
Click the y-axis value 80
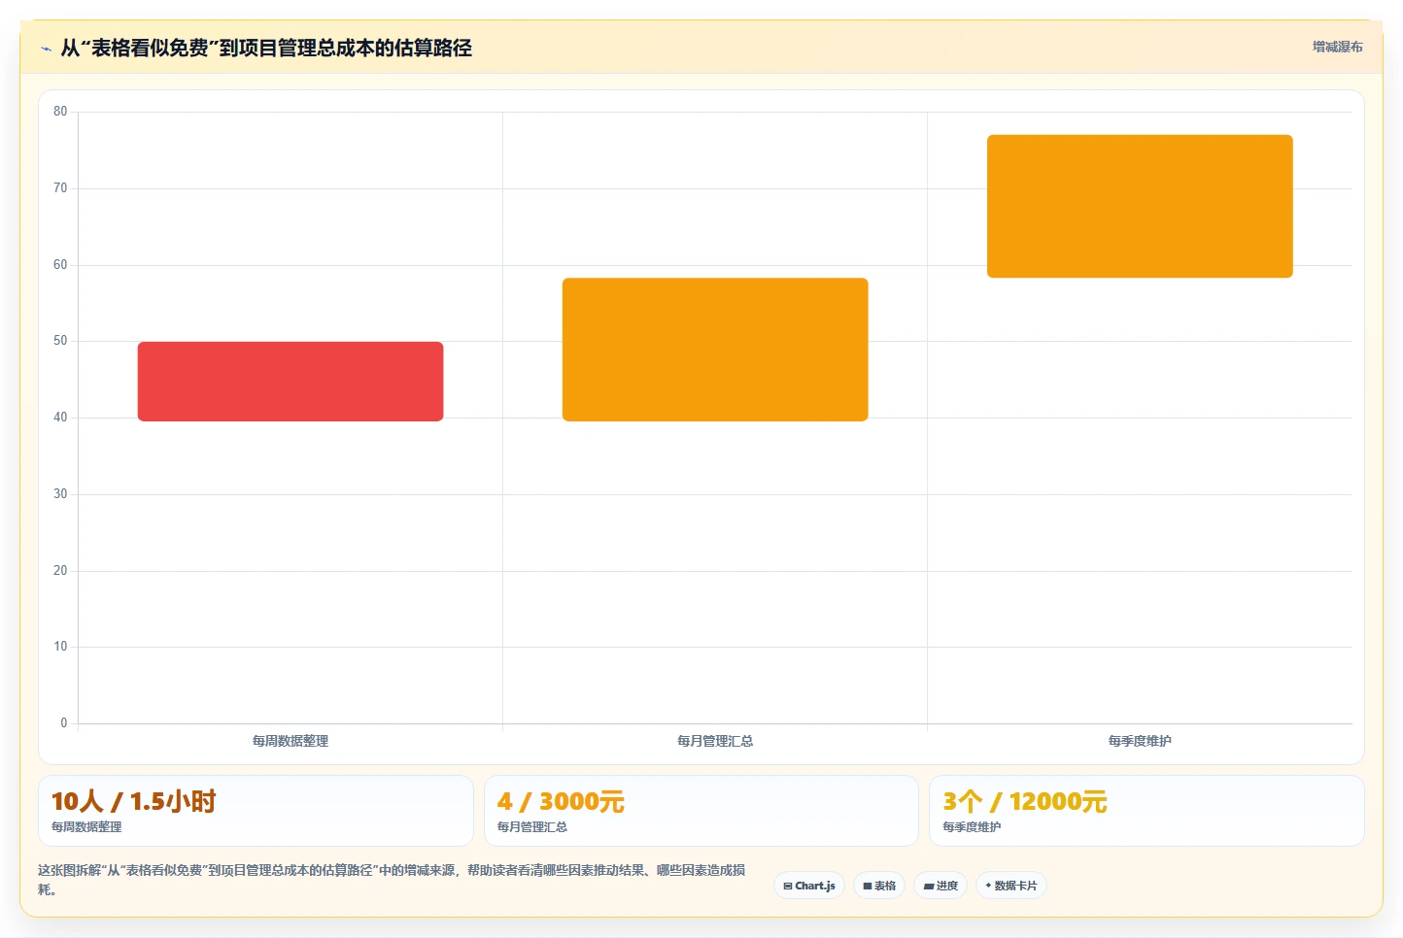[60, 112]
